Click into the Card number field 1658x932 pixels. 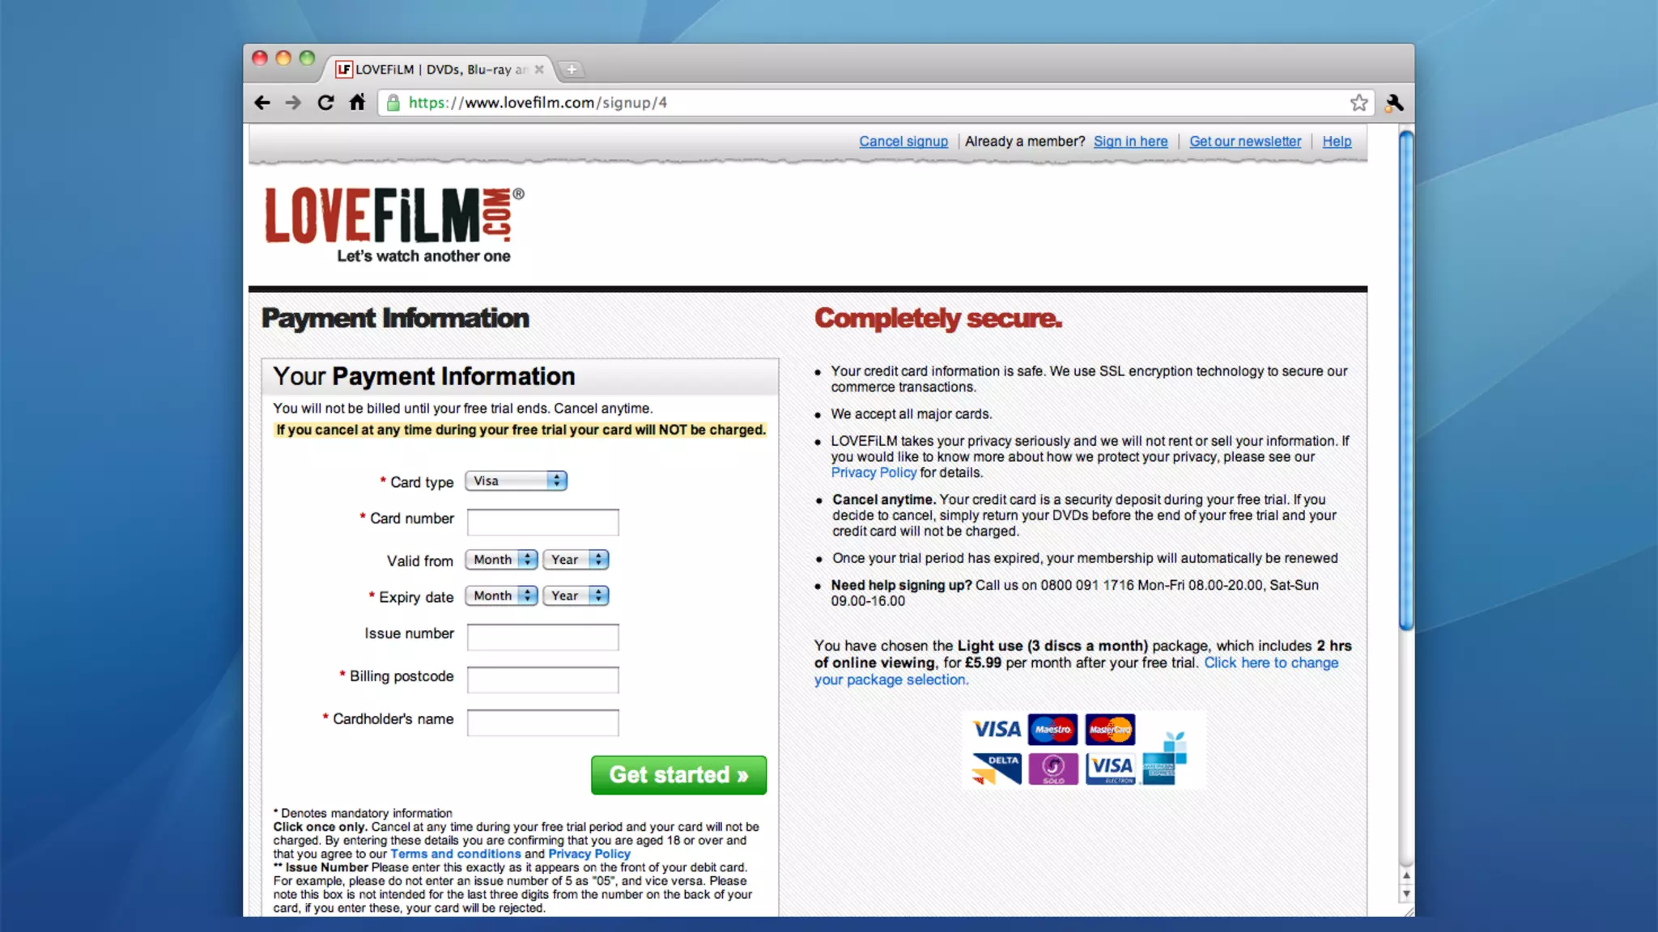pos(542,522)
